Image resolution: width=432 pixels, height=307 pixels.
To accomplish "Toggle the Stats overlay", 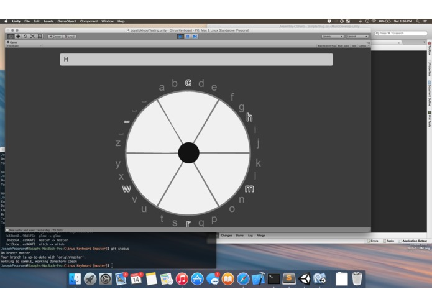I will pos(354,46).
